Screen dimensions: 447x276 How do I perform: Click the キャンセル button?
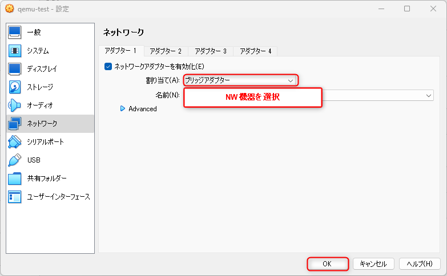pyautogui.click(x=373, y=264)
